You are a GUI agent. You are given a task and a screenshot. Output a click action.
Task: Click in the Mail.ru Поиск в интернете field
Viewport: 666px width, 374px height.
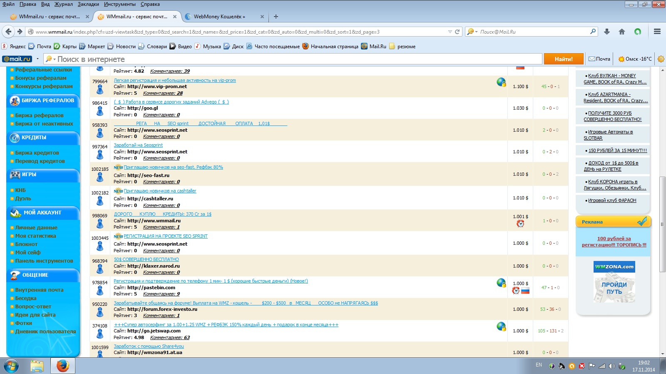point(293,59)
